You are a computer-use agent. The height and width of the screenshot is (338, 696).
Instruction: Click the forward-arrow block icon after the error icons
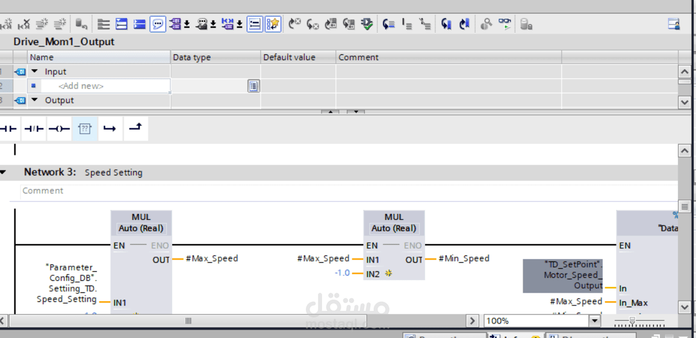[331, 24]
